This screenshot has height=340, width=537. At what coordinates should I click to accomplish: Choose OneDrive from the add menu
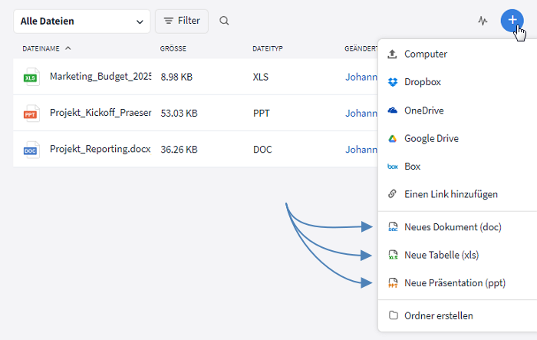423,111
